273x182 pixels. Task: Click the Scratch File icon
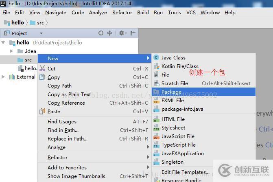pos(156,83)
